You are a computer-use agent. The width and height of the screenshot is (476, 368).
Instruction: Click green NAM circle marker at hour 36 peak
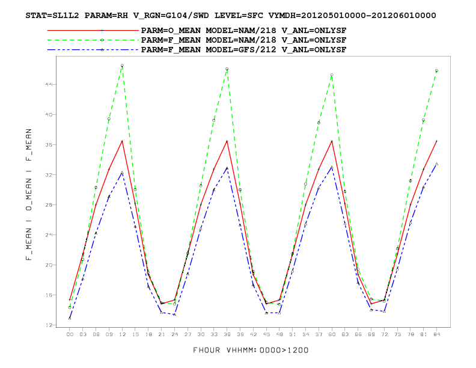point(227,69)
